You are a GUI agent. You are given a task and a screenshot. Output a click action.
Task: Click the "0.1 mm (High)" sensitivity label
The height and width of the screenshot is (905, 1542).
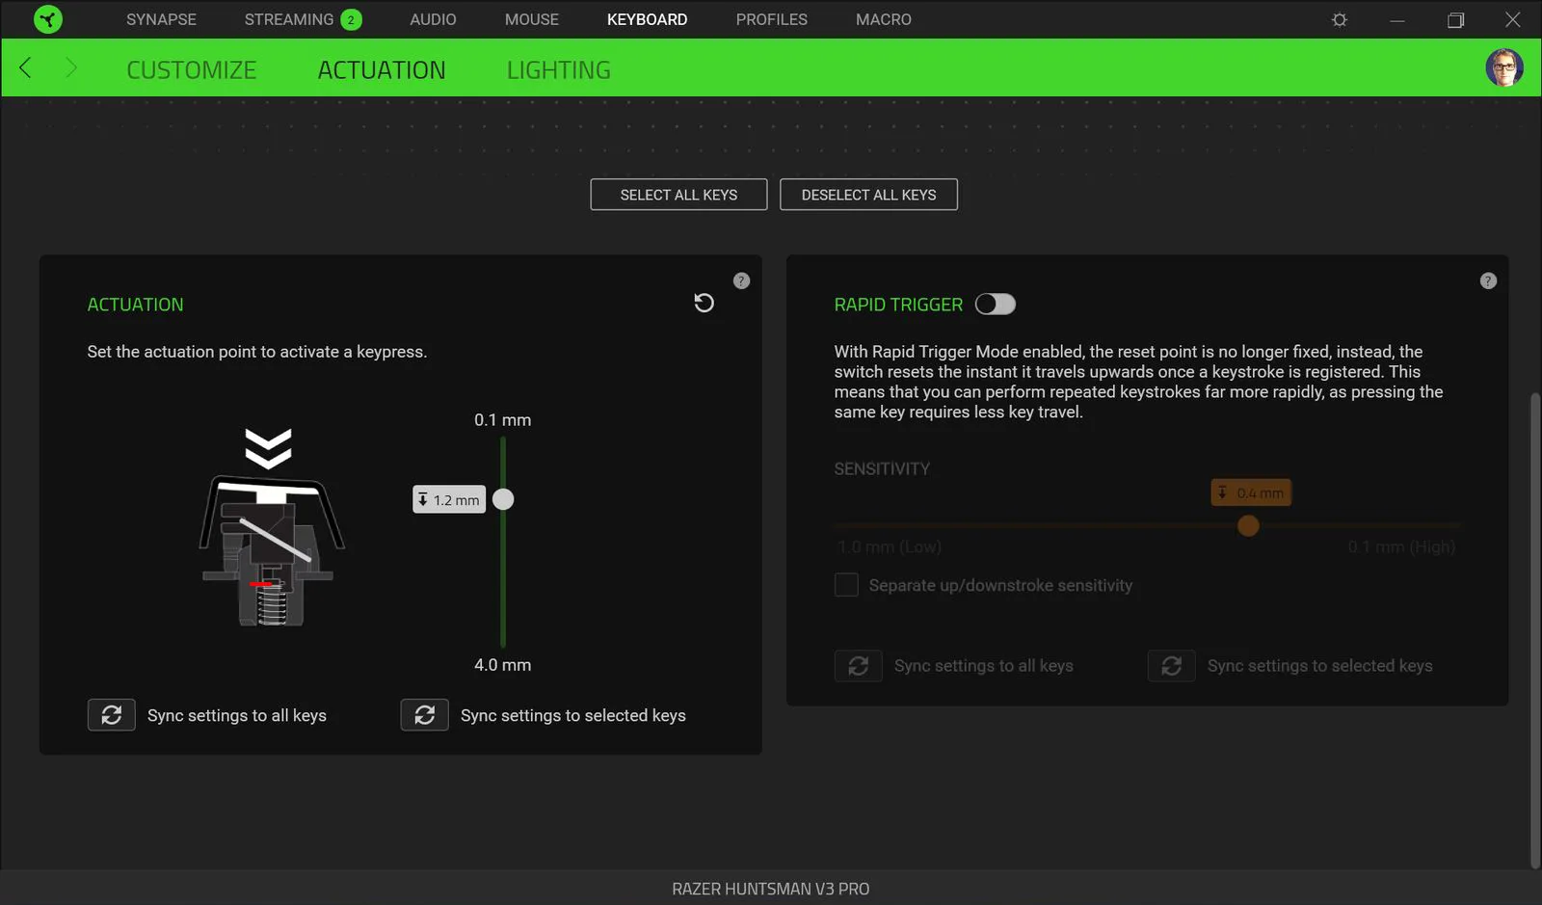pyautogui.click(x=1401, y=547)
